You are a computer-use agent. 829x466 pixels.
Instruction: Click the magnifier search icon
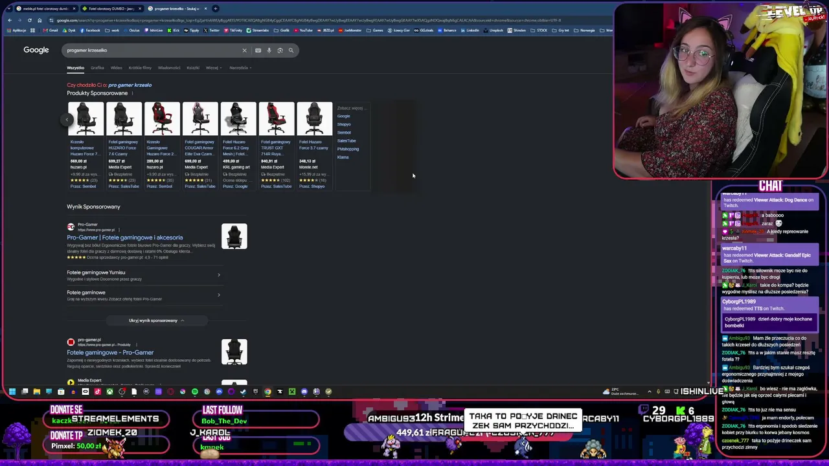pyautogui.click(x=291, y=50)
